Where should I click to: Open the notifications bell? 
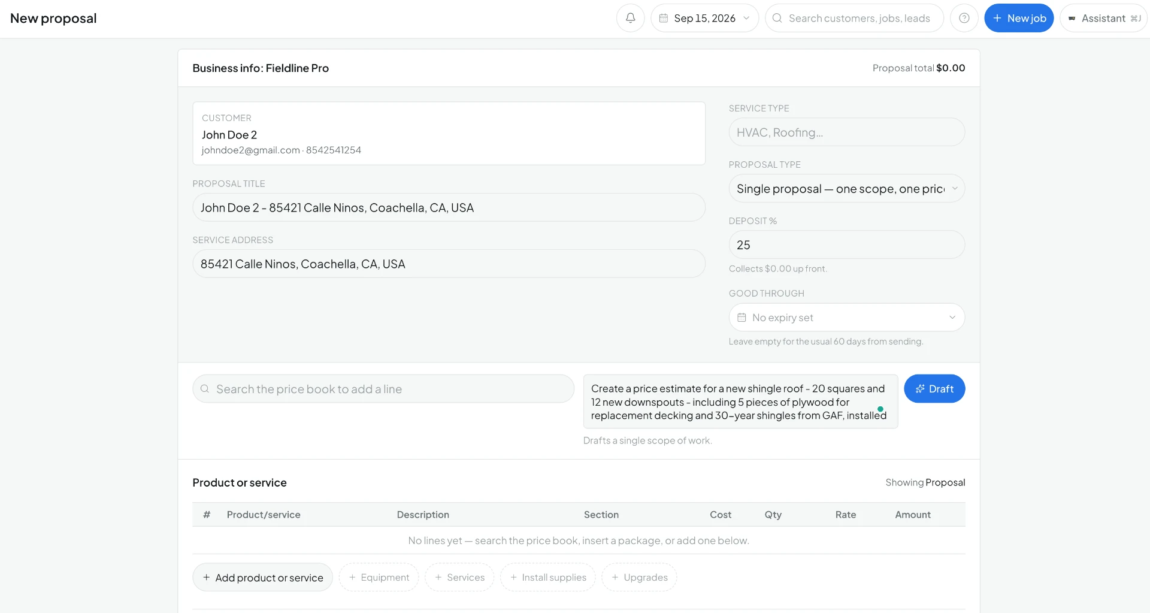(630, 18)
